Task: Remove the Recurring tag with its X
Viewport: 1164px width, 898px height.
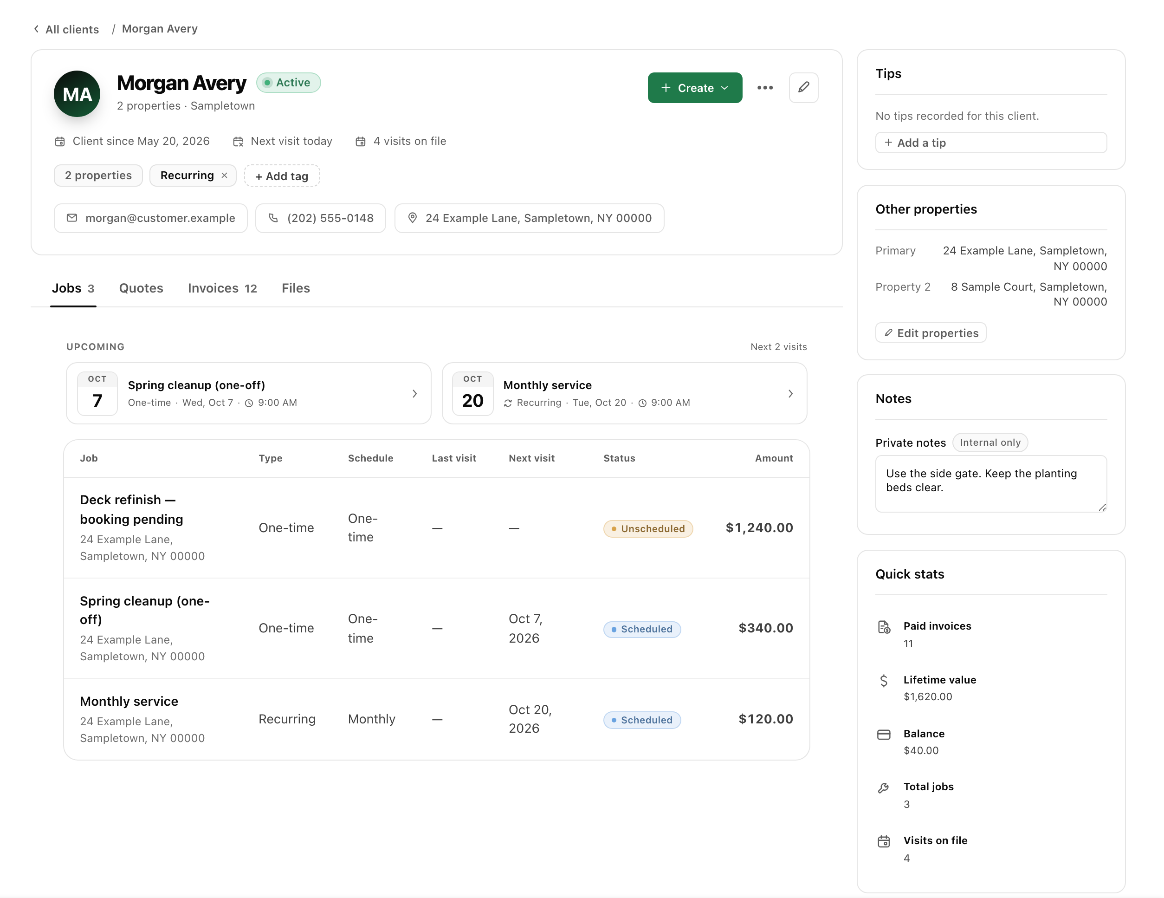Action: 224,176
